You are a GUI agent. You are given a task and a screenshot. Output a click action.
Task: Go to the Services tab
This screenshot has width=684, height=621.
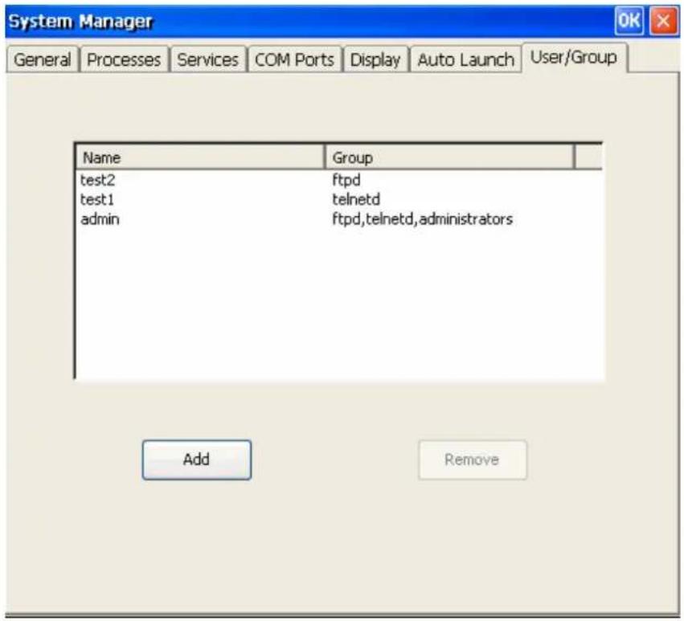pos(207,59)
